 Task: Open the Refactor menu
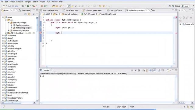(19, 2)
